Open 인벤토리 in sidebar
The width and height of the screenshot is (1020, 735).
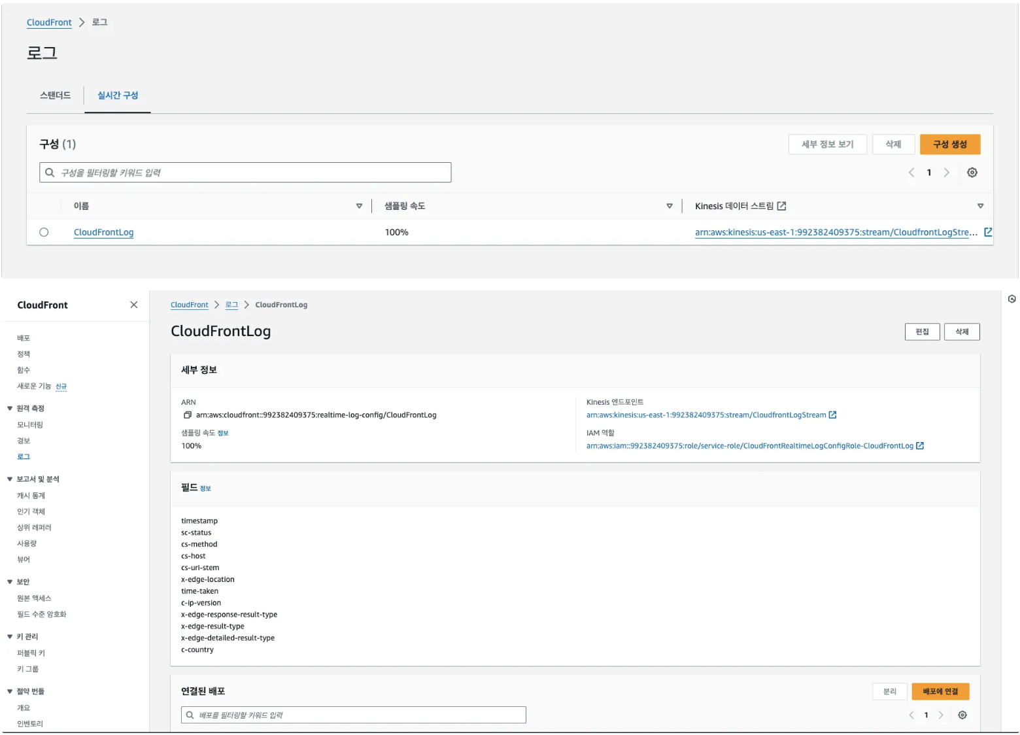click(30, 724)
